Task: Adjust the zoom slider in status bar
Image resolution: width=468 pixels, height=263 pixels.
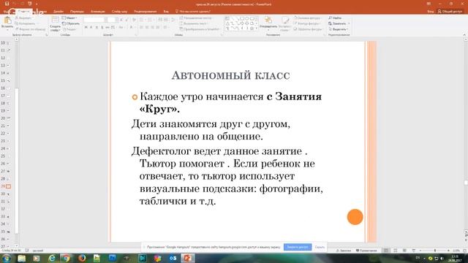Action: click(434, 251)
